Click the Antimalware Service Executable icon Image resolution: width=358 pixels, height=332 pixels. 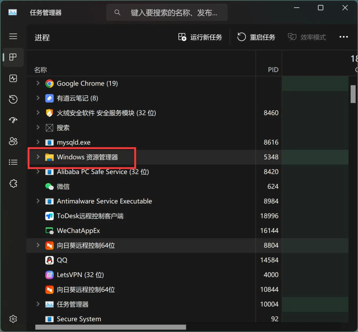[x=49, y=201]
